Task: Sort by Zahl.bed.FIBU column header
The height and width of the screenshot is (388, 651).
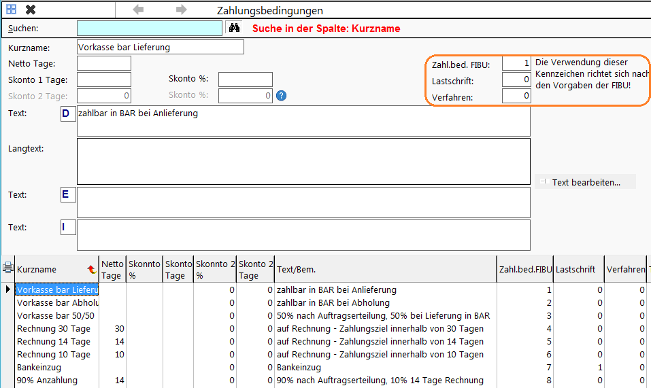Action: [525, 270]
